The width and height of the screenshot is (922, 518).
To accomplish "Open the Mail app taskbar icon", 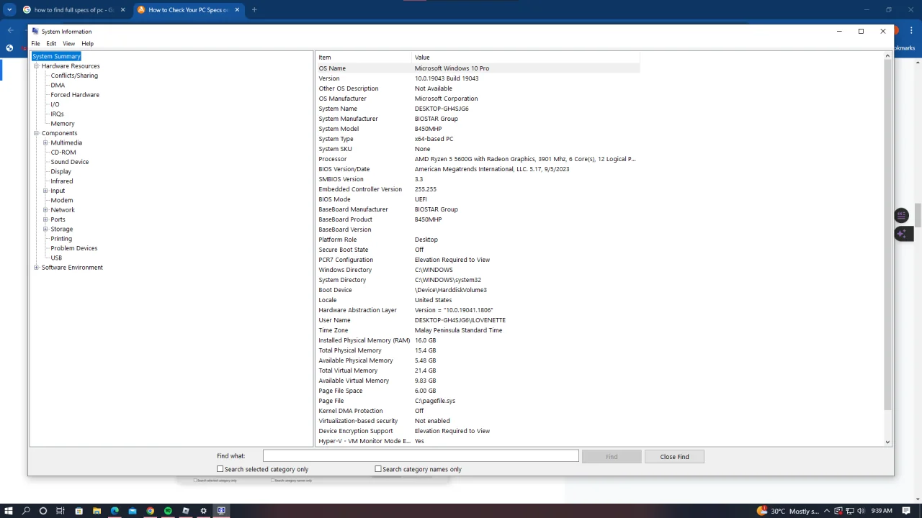I will (133, 511).
